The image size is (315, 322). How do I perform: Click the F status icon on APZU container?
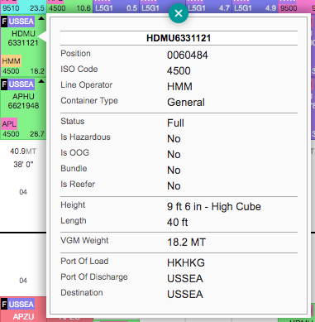[x=4, y=305]
